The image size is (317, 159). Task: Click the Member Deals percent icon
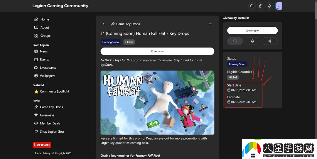pos(36,123)
